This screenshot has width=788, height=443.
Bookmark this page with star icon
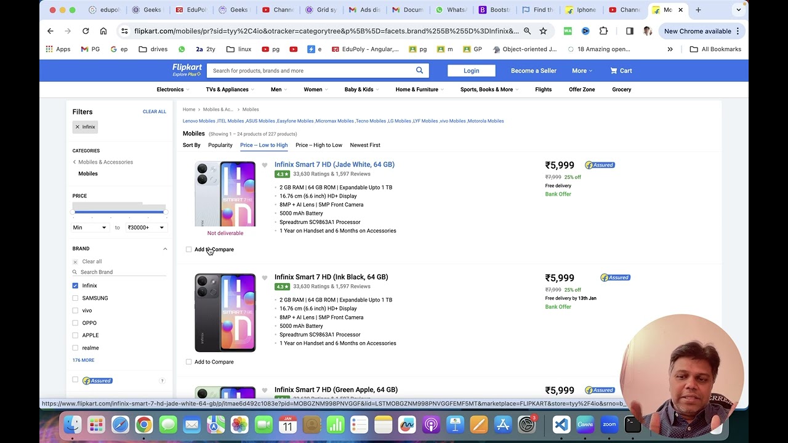(x=543, y=31)
